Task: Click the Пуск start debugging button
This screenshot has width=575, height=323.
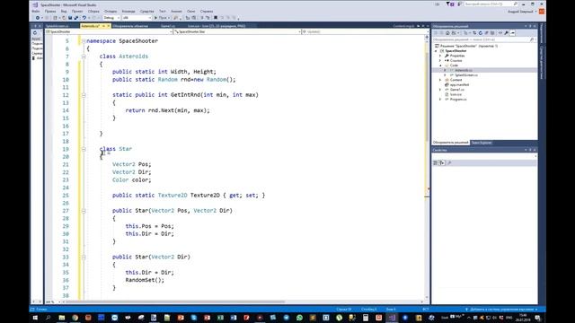Action: 161,18
